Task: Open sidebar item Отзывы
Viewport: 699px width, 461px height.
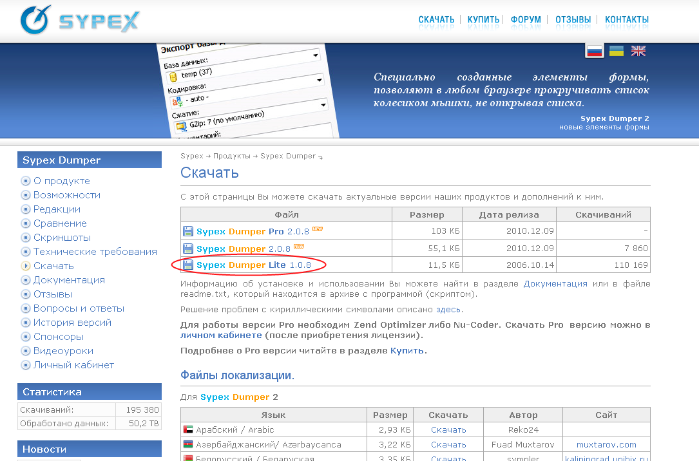Action: (53, 294)
